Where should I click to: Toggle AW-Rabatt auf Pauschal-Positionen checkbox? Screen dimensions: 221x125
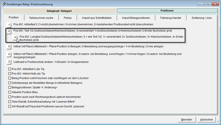9,106
